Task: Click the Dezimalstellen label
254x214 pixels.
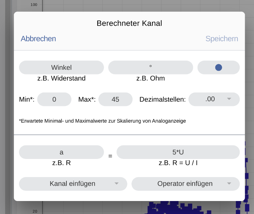Action: click(163, 99)
